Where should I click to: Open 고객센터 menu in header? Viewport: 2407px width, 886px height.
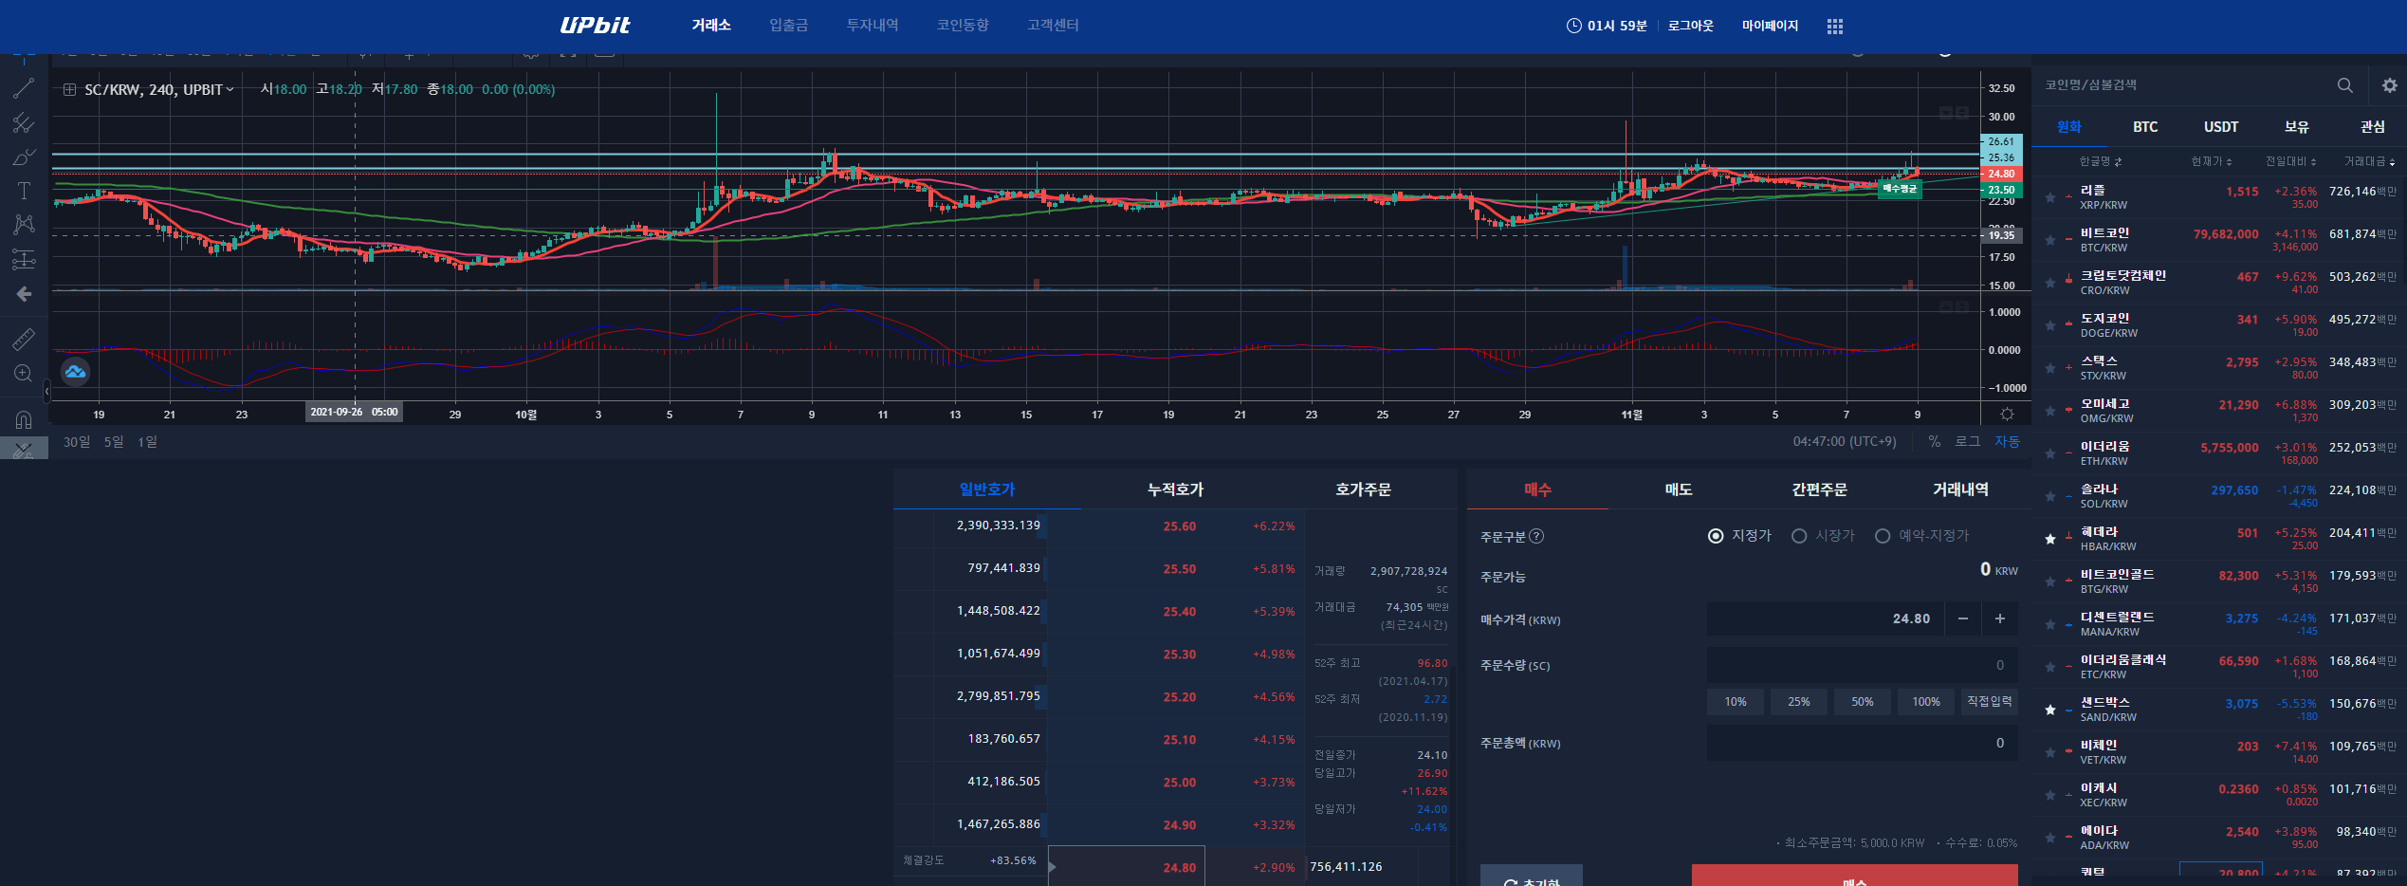pos(1053,26)
